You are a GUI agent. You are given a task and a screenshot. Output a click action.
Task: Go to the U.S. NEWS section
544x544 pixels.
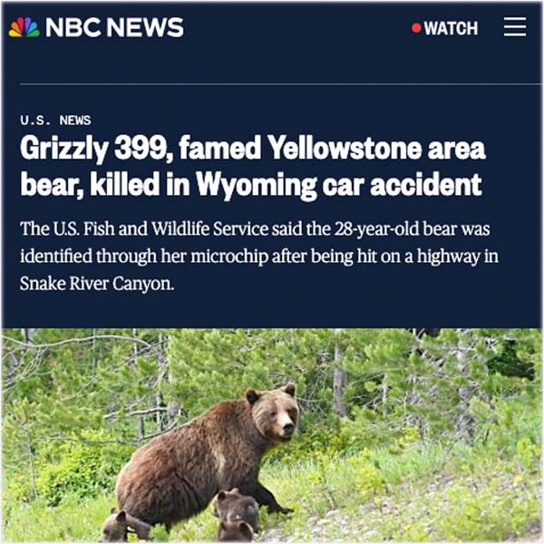tap(55, 121)
